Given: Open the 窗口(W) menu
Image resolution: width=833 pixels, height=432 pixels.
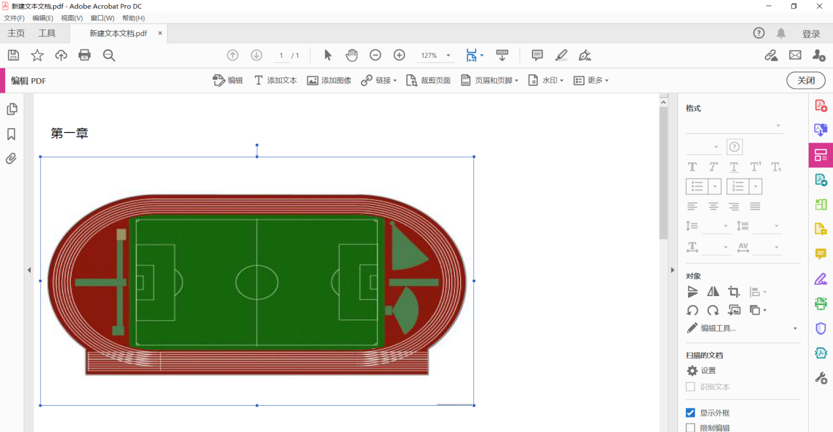Looking at the screenshot, I should click(x=102, y=18).
